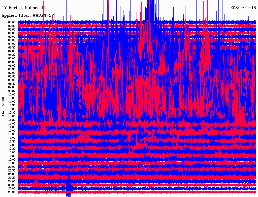Click the 04:30 time marker
The image size is (258, 197).
(x=12, y=55)
